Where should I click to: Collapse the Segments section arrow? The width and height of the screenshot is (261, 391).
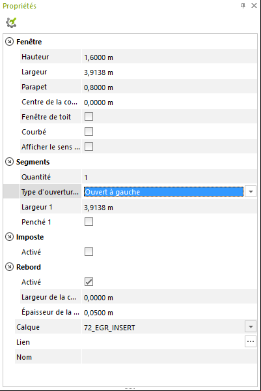(9, 162)
